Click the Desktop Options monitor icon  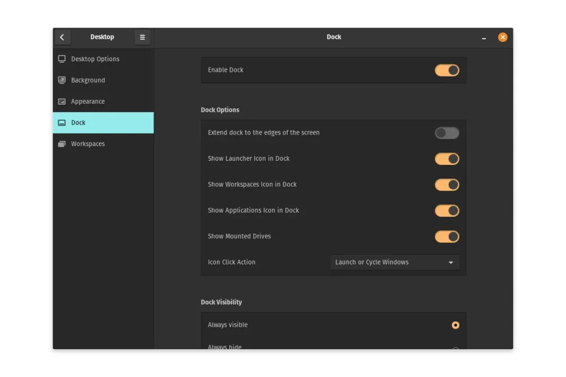[x=62, y=59]
